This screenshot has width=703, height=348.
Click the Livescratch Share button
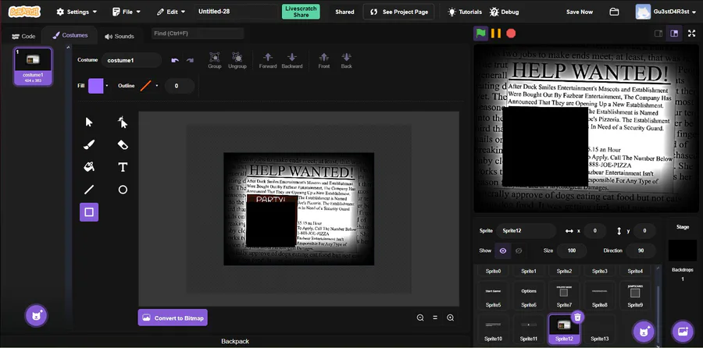click(301, 12)
